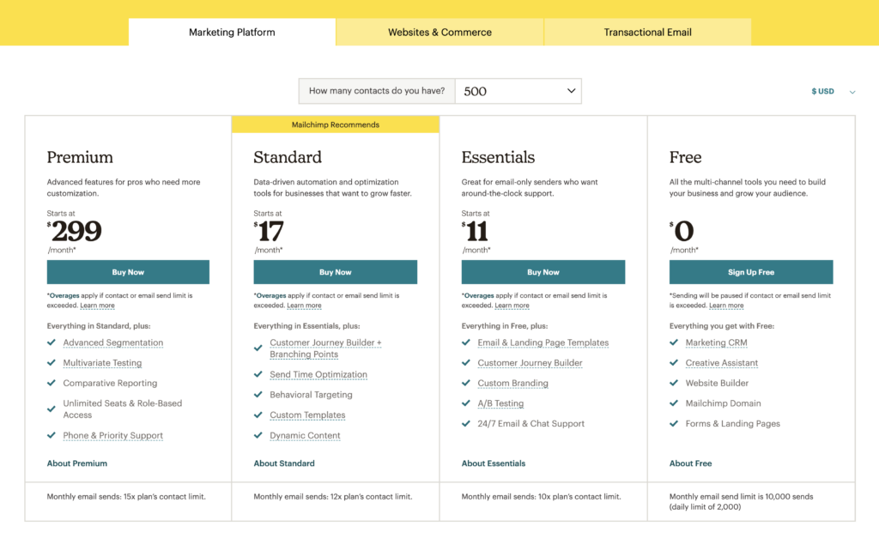Click the checkmark beside Forms & Landing Pages
The height and width of the screenshot is (533, 879).
pos(674,424)
